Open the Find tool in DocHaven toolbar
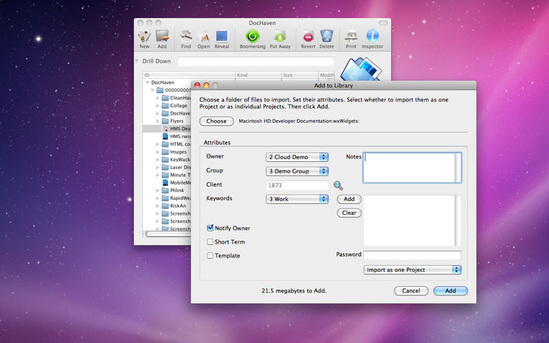Screen dimensions: 549x343 (x=186, y=36)
